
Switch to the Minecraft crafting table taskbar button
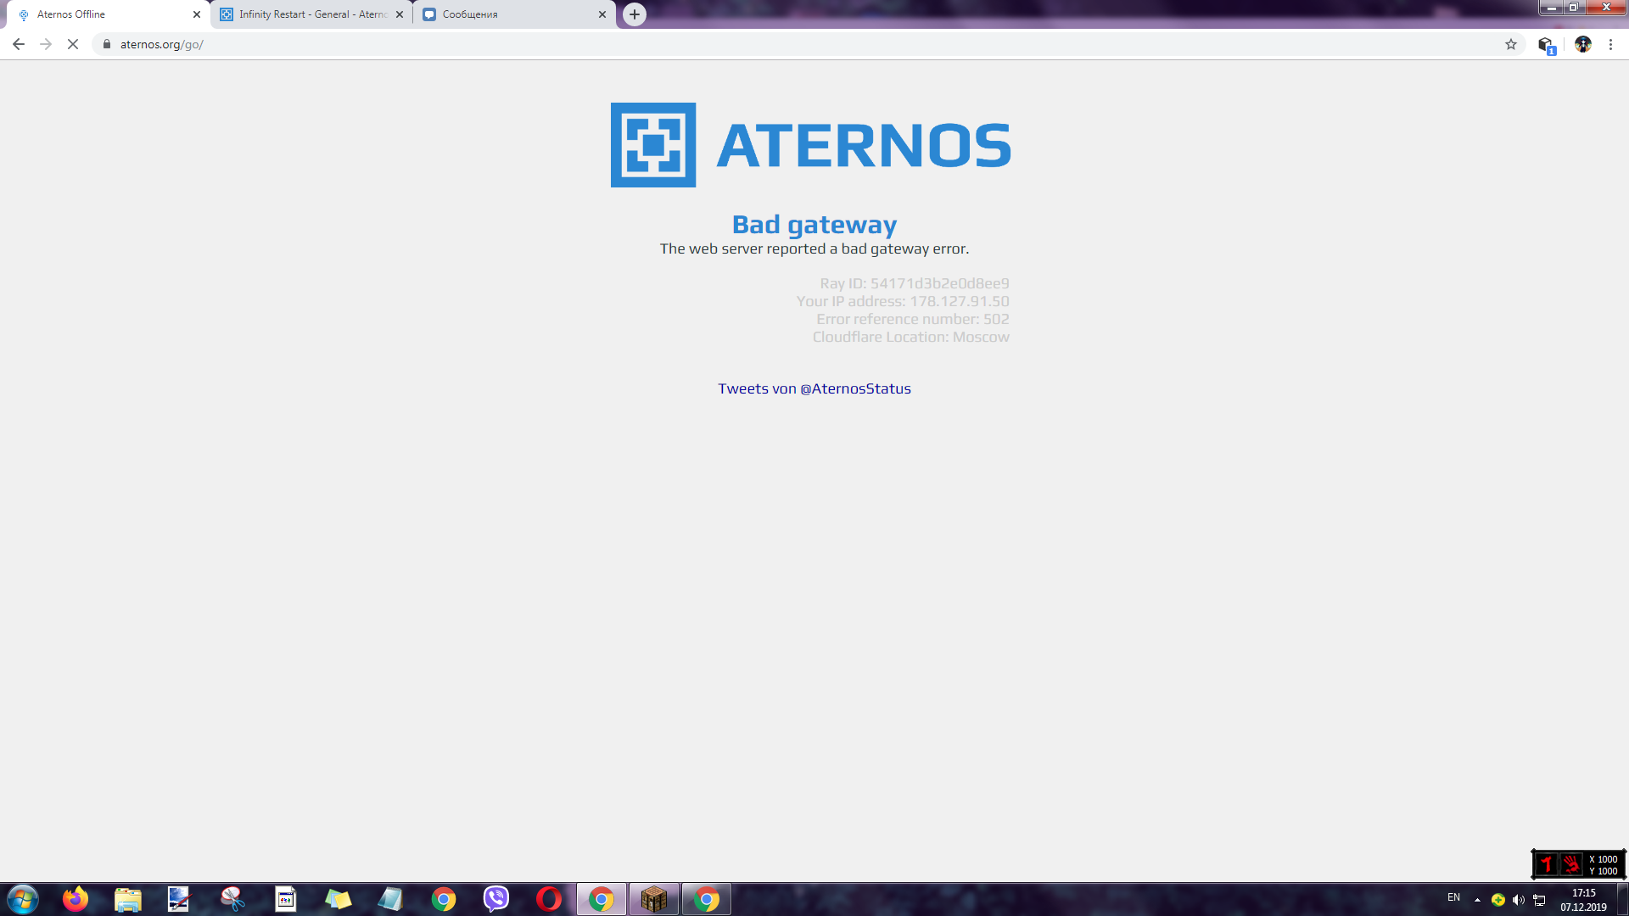coord(654,899)
